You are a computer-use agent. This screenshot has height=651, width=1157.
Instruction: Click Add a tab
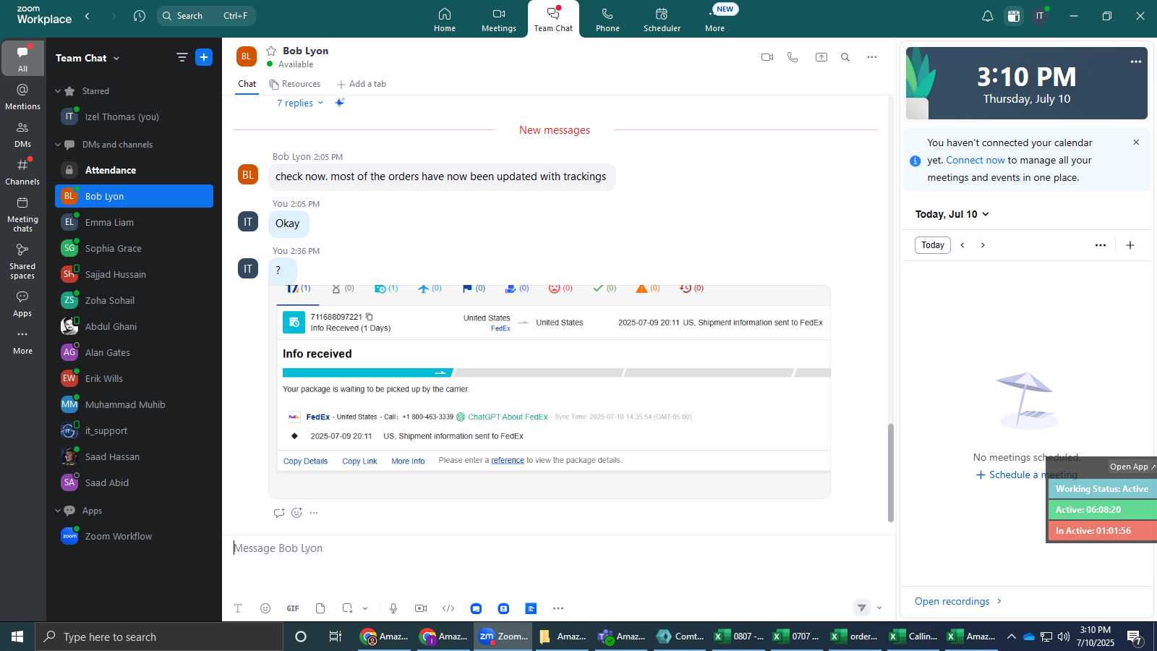tap(361, 84)
